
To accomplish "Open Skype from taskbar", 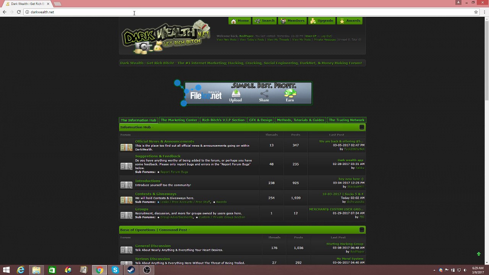I will (115, 270).
